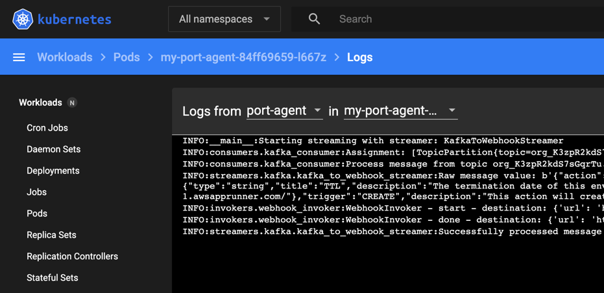
Task: Go to Pods breadcrumb link
Action: click(127, 57)
